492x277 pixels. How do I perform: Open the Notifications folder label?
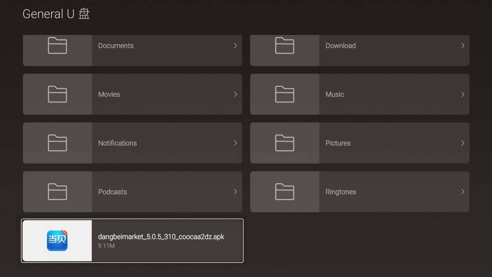point(117,143)
